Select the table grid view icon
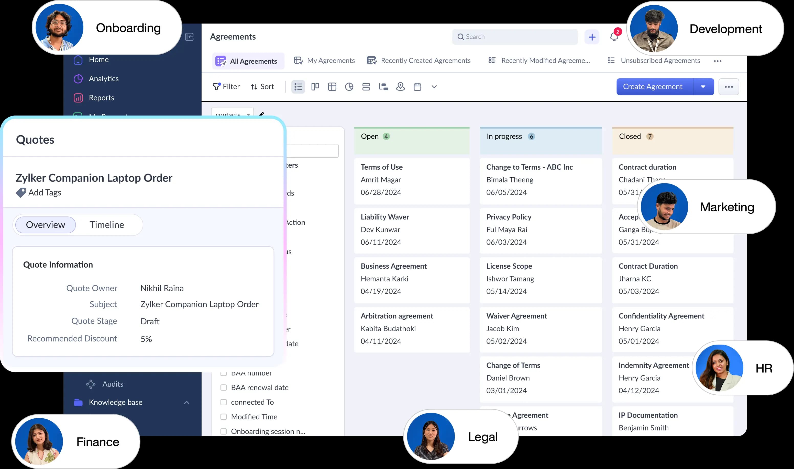The width and height of the screenshot is (794, 469). click(332, 87)
